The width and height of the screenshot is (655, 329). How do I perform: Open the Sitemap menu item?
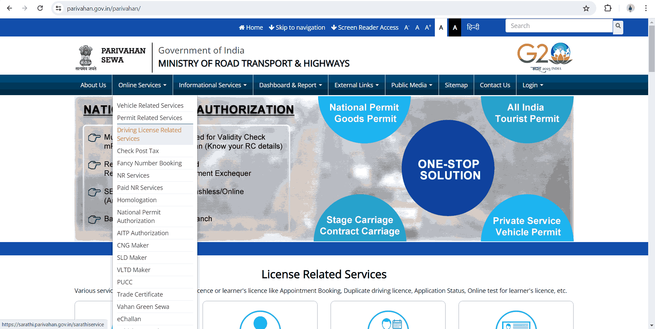(456, 85)
